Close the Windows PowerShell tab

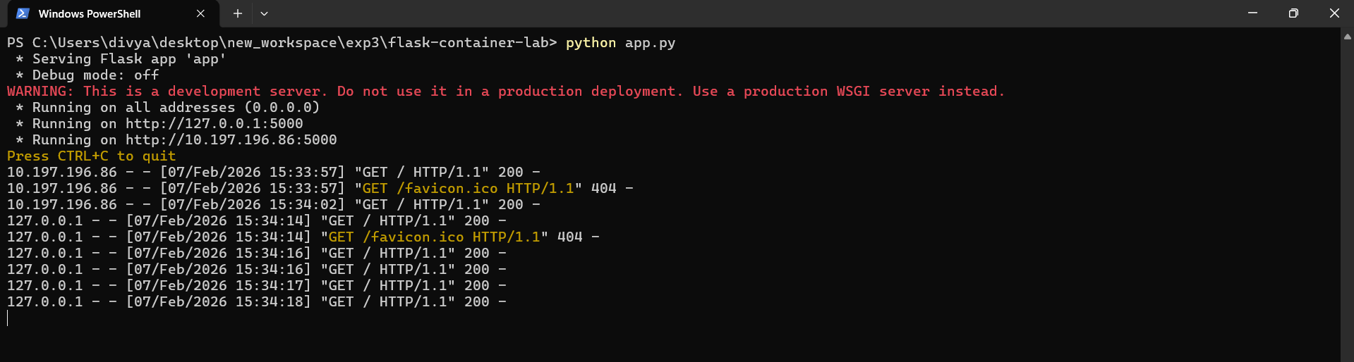(200, 13)
